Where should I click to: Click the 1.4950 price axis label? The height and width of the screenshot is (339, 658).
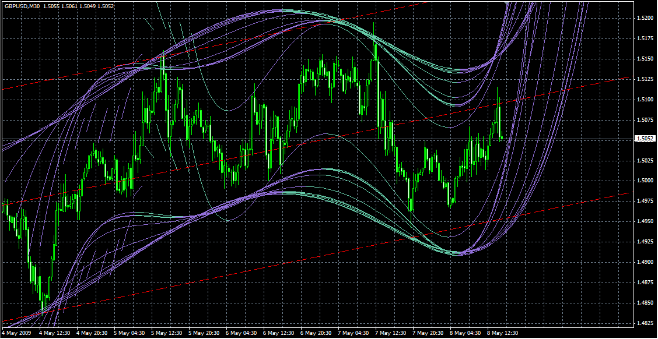coord(645,222)
